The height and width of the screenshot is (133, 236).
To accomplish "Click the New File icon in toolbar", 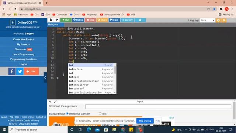I will click(x=51, y=20).
